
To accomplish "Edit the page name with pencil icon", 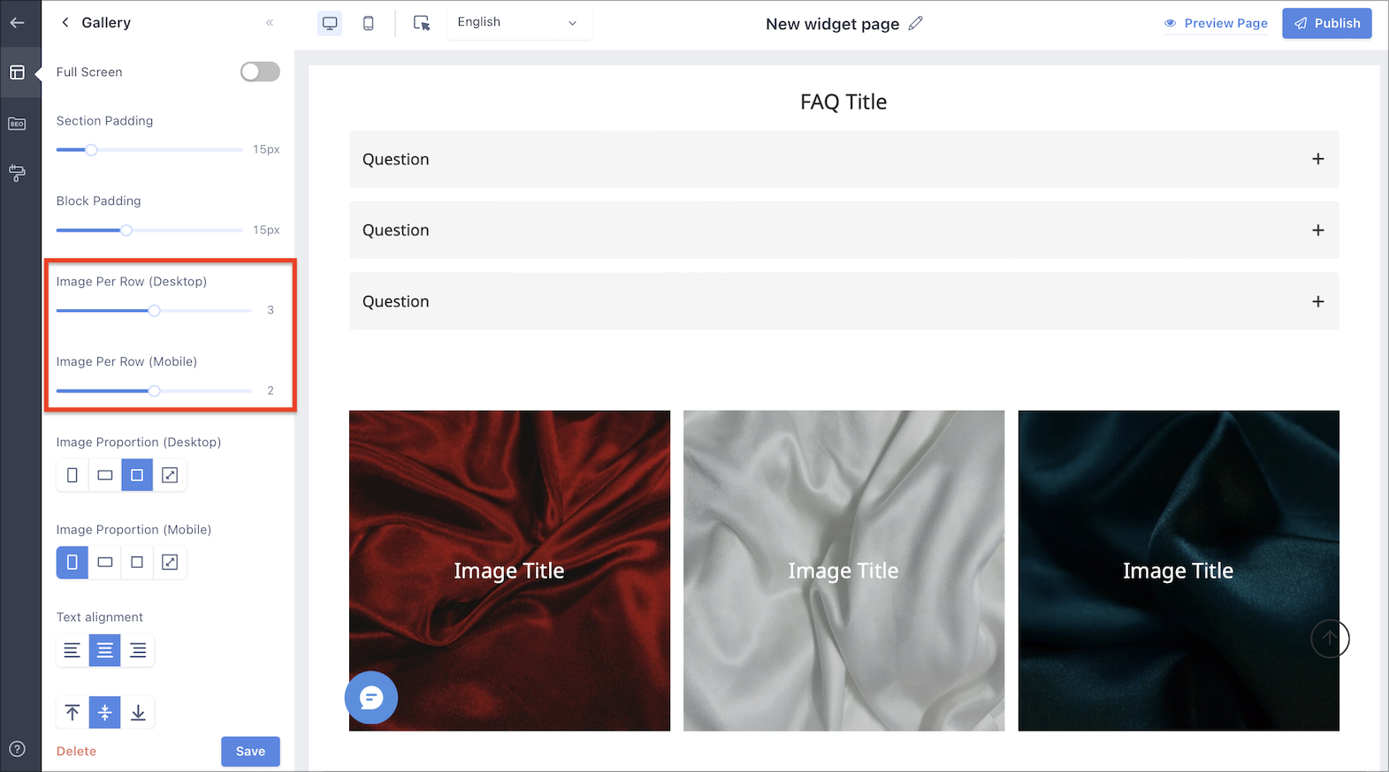I will tap(916, 23).
